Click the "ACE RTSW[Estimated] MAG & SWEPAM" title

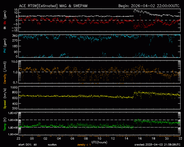[x=53, y=6]
